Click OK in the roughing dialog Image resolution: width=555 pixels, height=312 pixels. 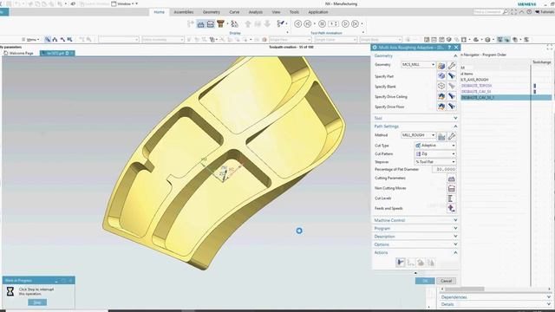pyautogui.click(x=425, y=281)
